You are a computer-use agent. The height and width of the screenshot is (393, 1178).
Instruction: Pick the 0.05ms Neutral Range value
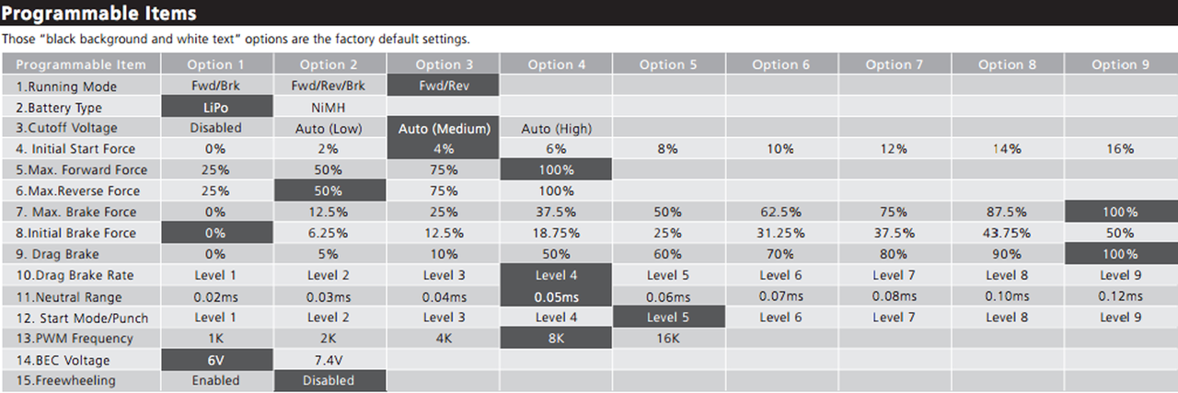pos(556,296)
